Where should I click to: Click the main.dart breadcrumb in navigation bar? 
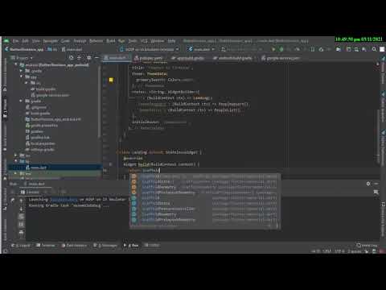coord(72,49)
